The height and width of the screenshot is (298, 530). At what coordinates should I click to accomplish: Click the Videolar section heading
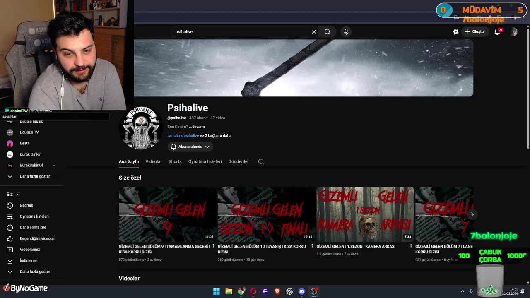[129, 279]
